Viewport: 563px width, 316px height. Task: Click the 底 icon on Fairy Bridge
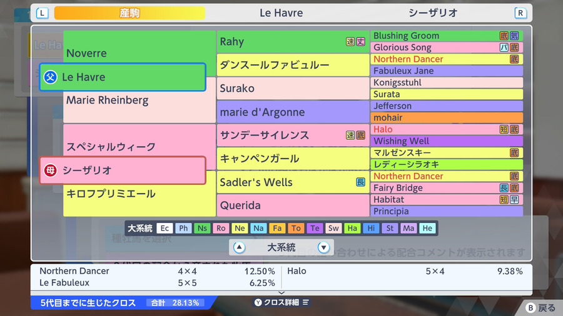pyautogui.click(x=515, y=188)
